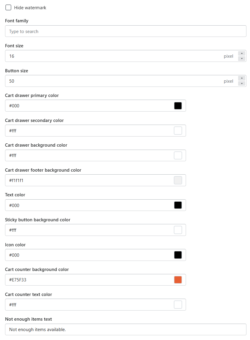Increase Button size with up arrow
250x340 pixels.
tap(242, 78)
